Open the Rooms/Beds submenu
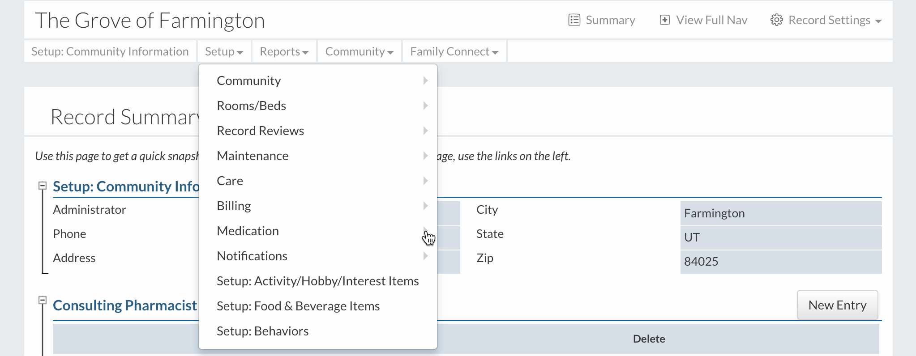916x356 pixels. tap(252, 106)
